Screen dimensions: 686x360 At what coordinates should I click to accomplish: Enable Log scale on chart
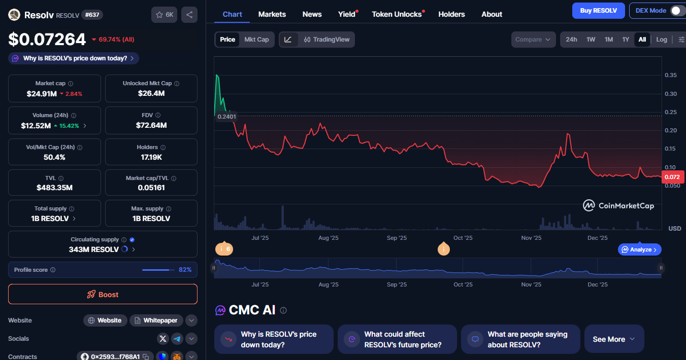tap(662, 40)
